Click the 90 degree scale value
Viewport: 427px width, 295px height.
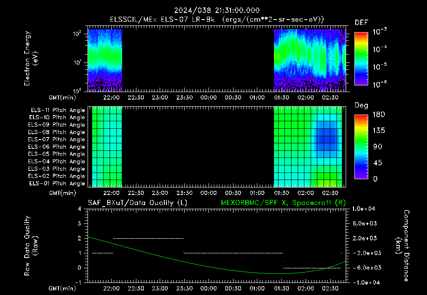(377, 147)
